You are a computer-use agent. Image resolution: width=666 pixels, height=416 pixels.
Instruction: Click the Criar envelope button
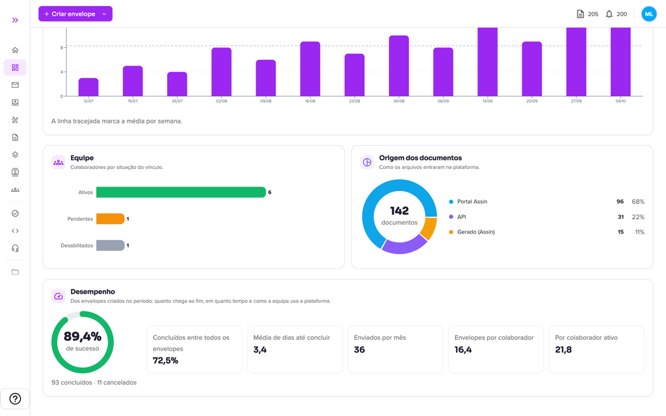coord(75,14)
